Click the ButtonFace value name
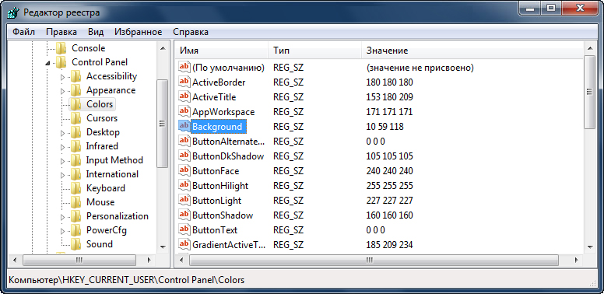 [x=216, y=170]
